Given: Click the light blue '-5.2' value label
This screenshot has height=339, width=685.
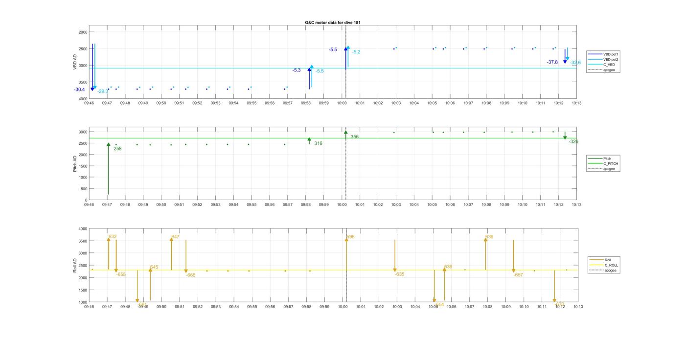Looking at the screenshot, I should coord(356,52).
